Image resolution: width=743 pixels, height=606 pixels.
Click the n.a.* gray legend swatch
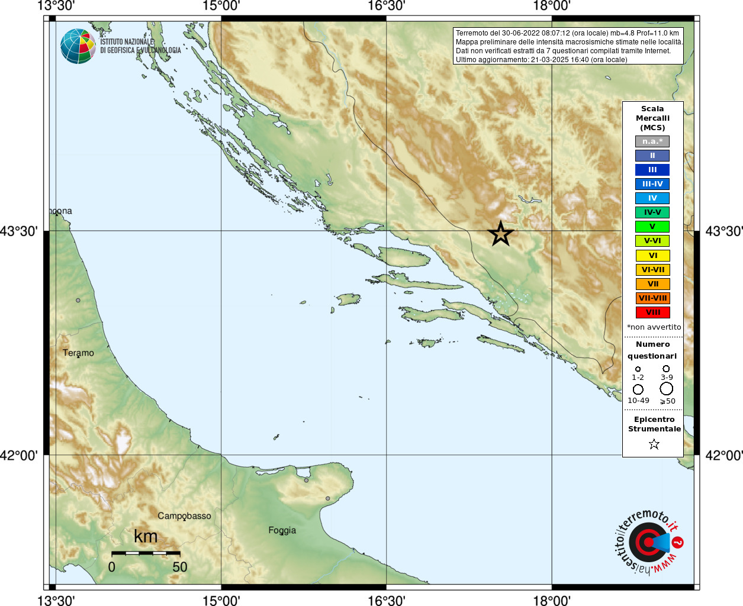click(652, 141)
